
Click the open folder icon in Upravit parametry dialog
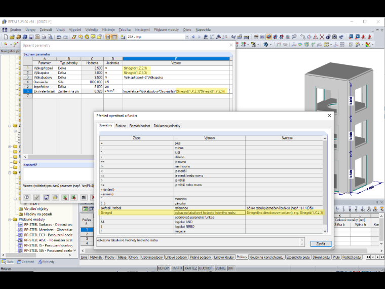pos(55,197)
